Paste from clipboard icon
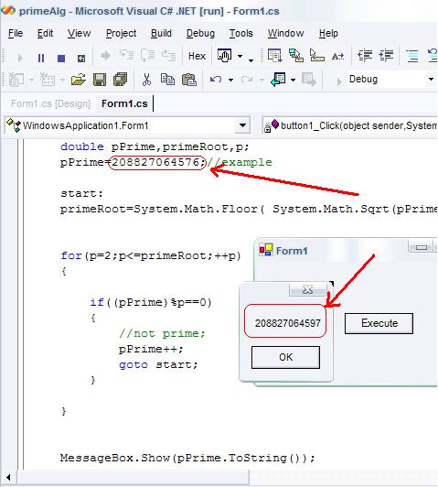 (189, 80)
